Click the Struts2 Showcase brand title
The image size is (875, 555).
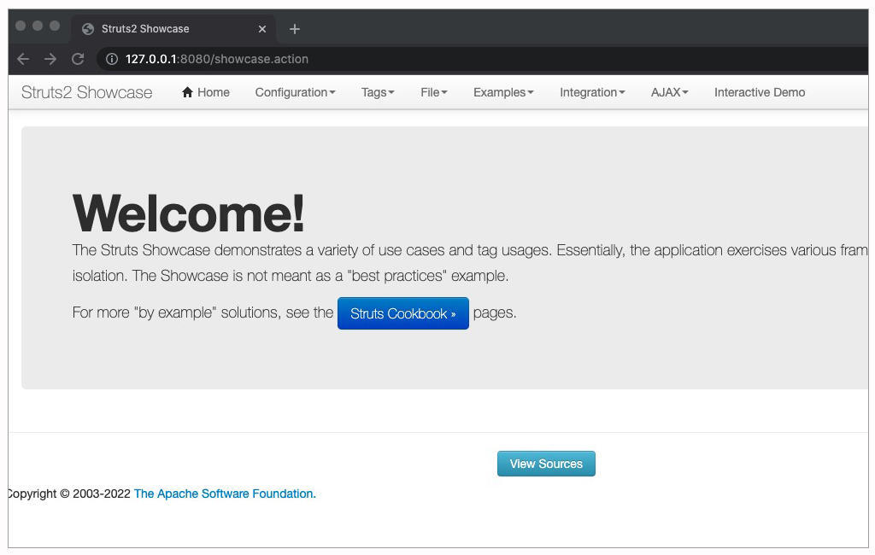click(x=86, y=92)
